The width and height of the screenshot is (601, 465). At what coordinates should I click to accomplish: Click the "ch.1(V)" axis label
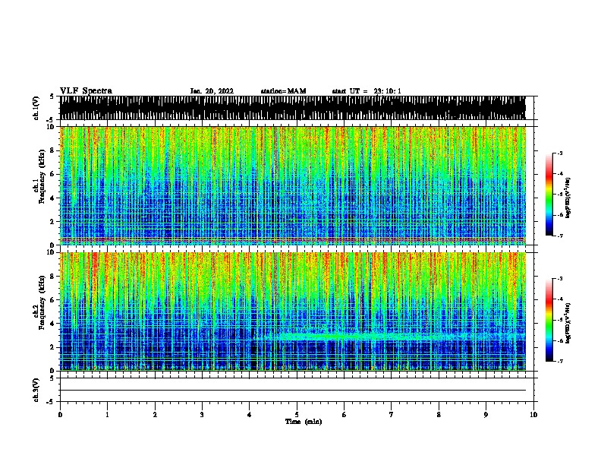(x=36, y=108)
